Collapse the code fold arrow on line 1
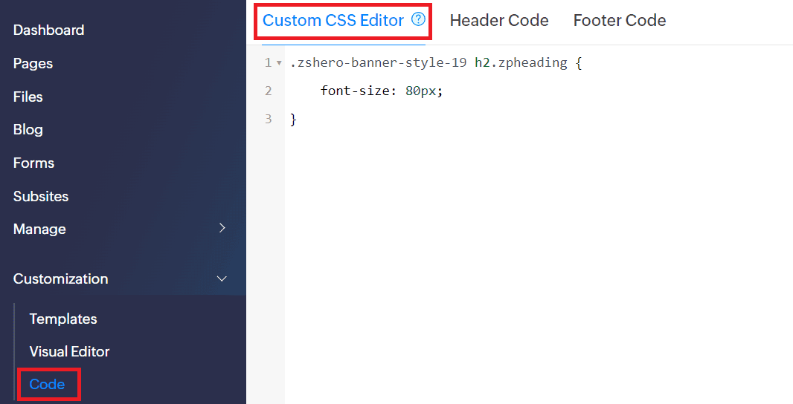This screenshot has width=793, height=404. [279, 63]
